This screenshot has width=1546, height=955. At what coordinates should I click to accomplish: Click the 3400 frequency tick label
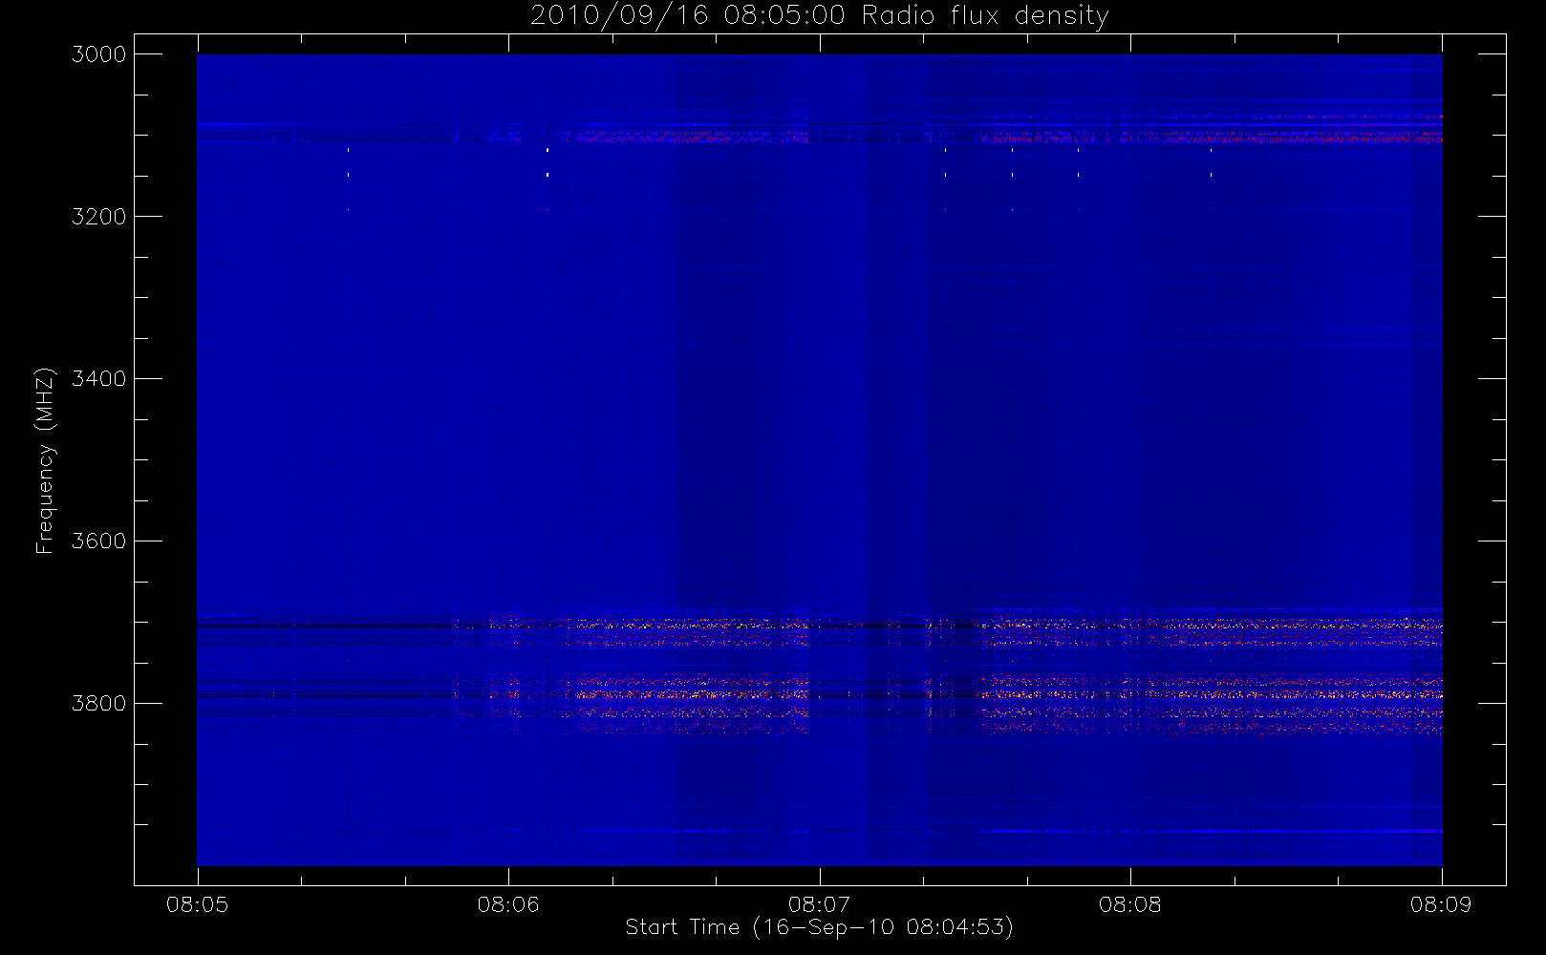pyautogui.click(x=99, y=379)
